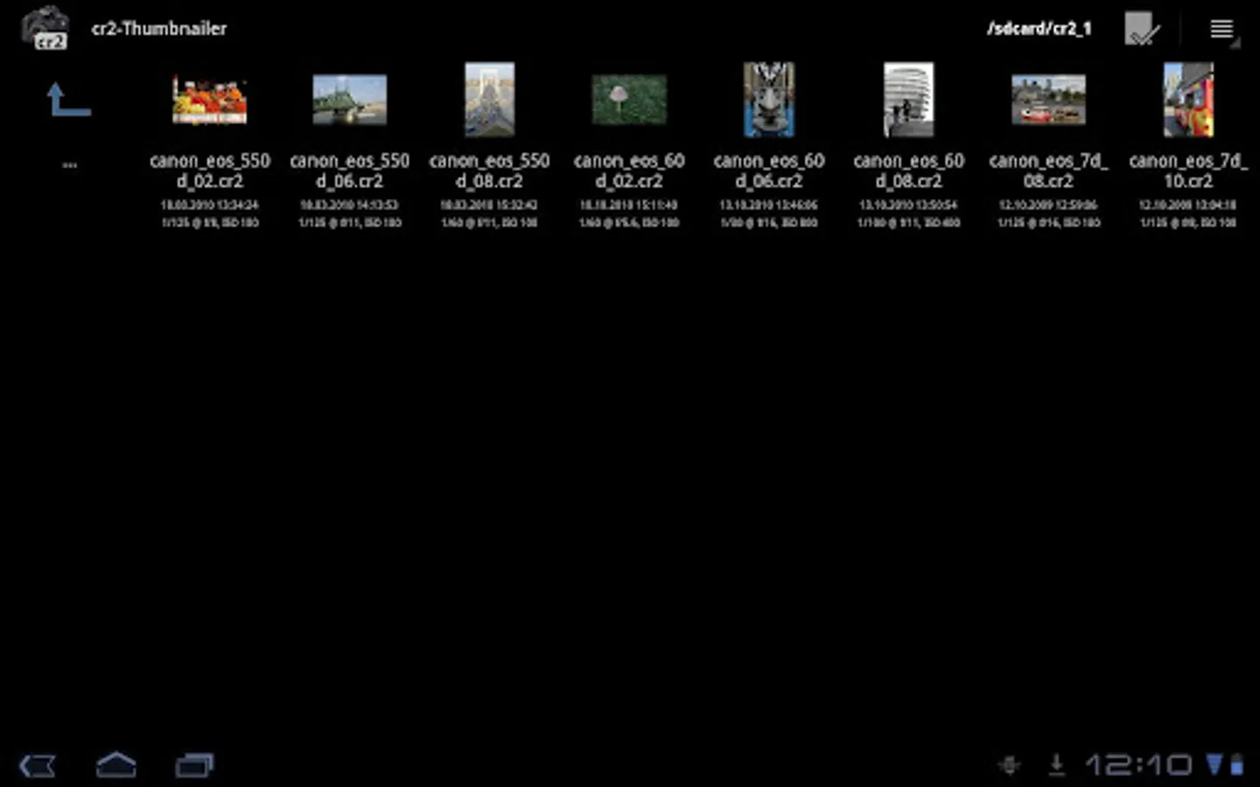Tap the battery status icon
1260x787 pixels.
click(1236, 765)
